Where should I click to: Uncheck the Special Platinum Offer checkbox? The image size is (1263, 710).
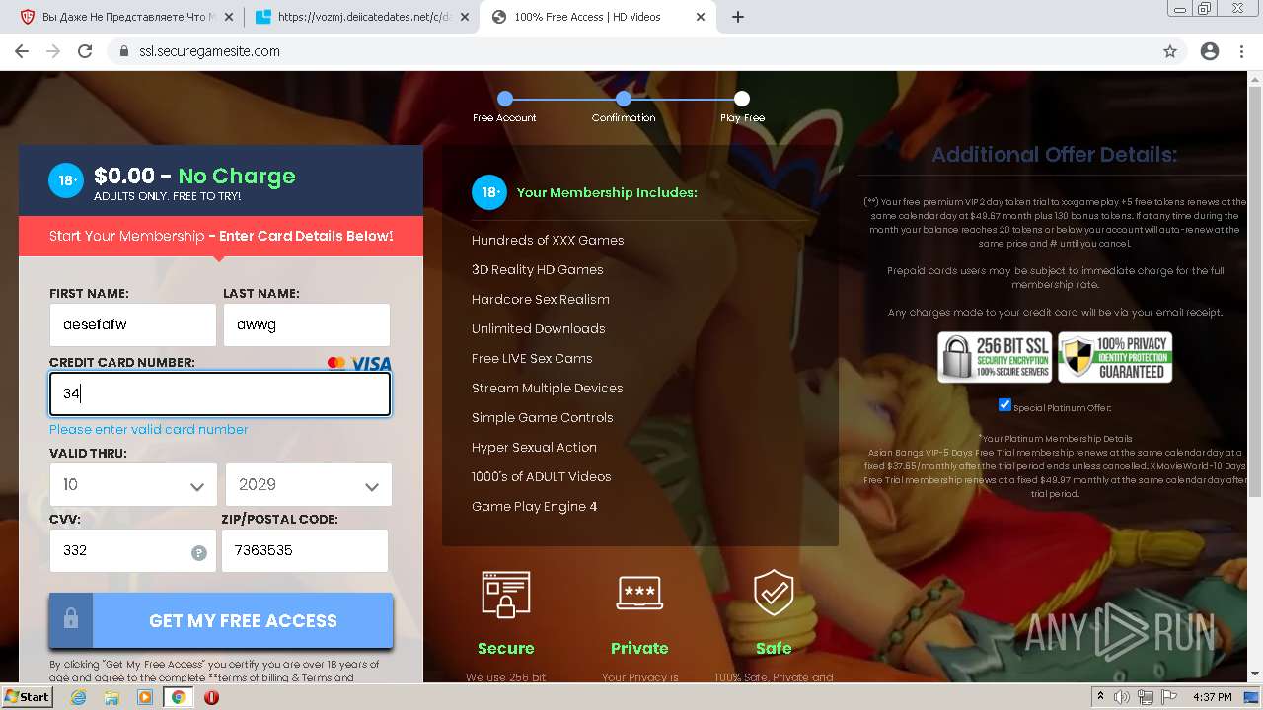1004,405
